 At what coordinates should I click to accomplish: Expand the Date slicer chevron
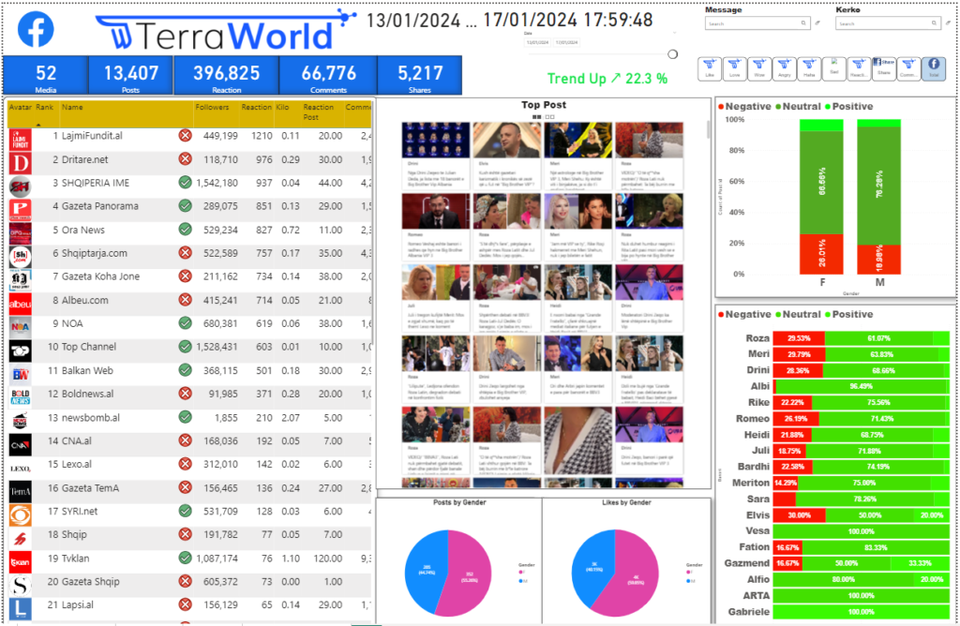click(675, 33)
